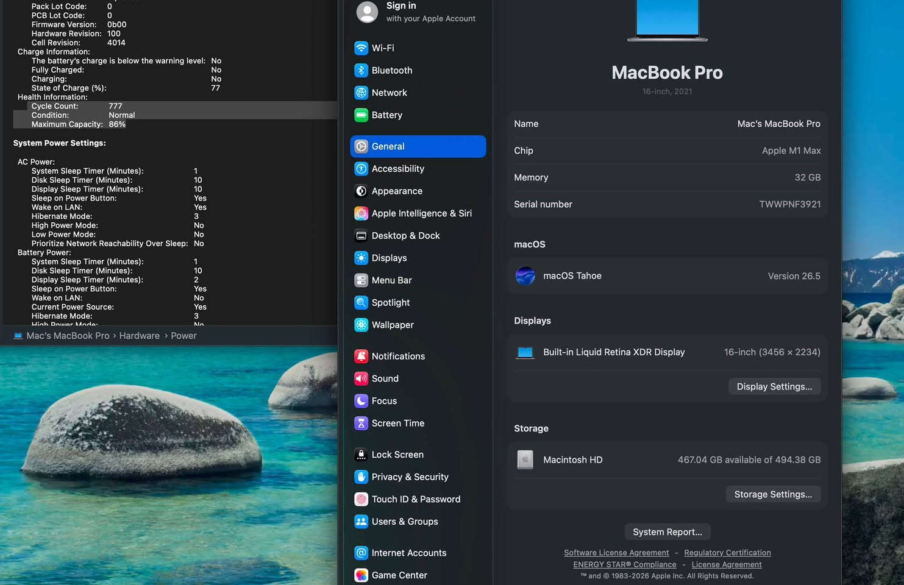Select the Appearance icon

click(361, 191)
